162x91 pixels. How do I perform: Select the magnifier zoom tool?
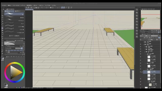(x=2, y=11)
